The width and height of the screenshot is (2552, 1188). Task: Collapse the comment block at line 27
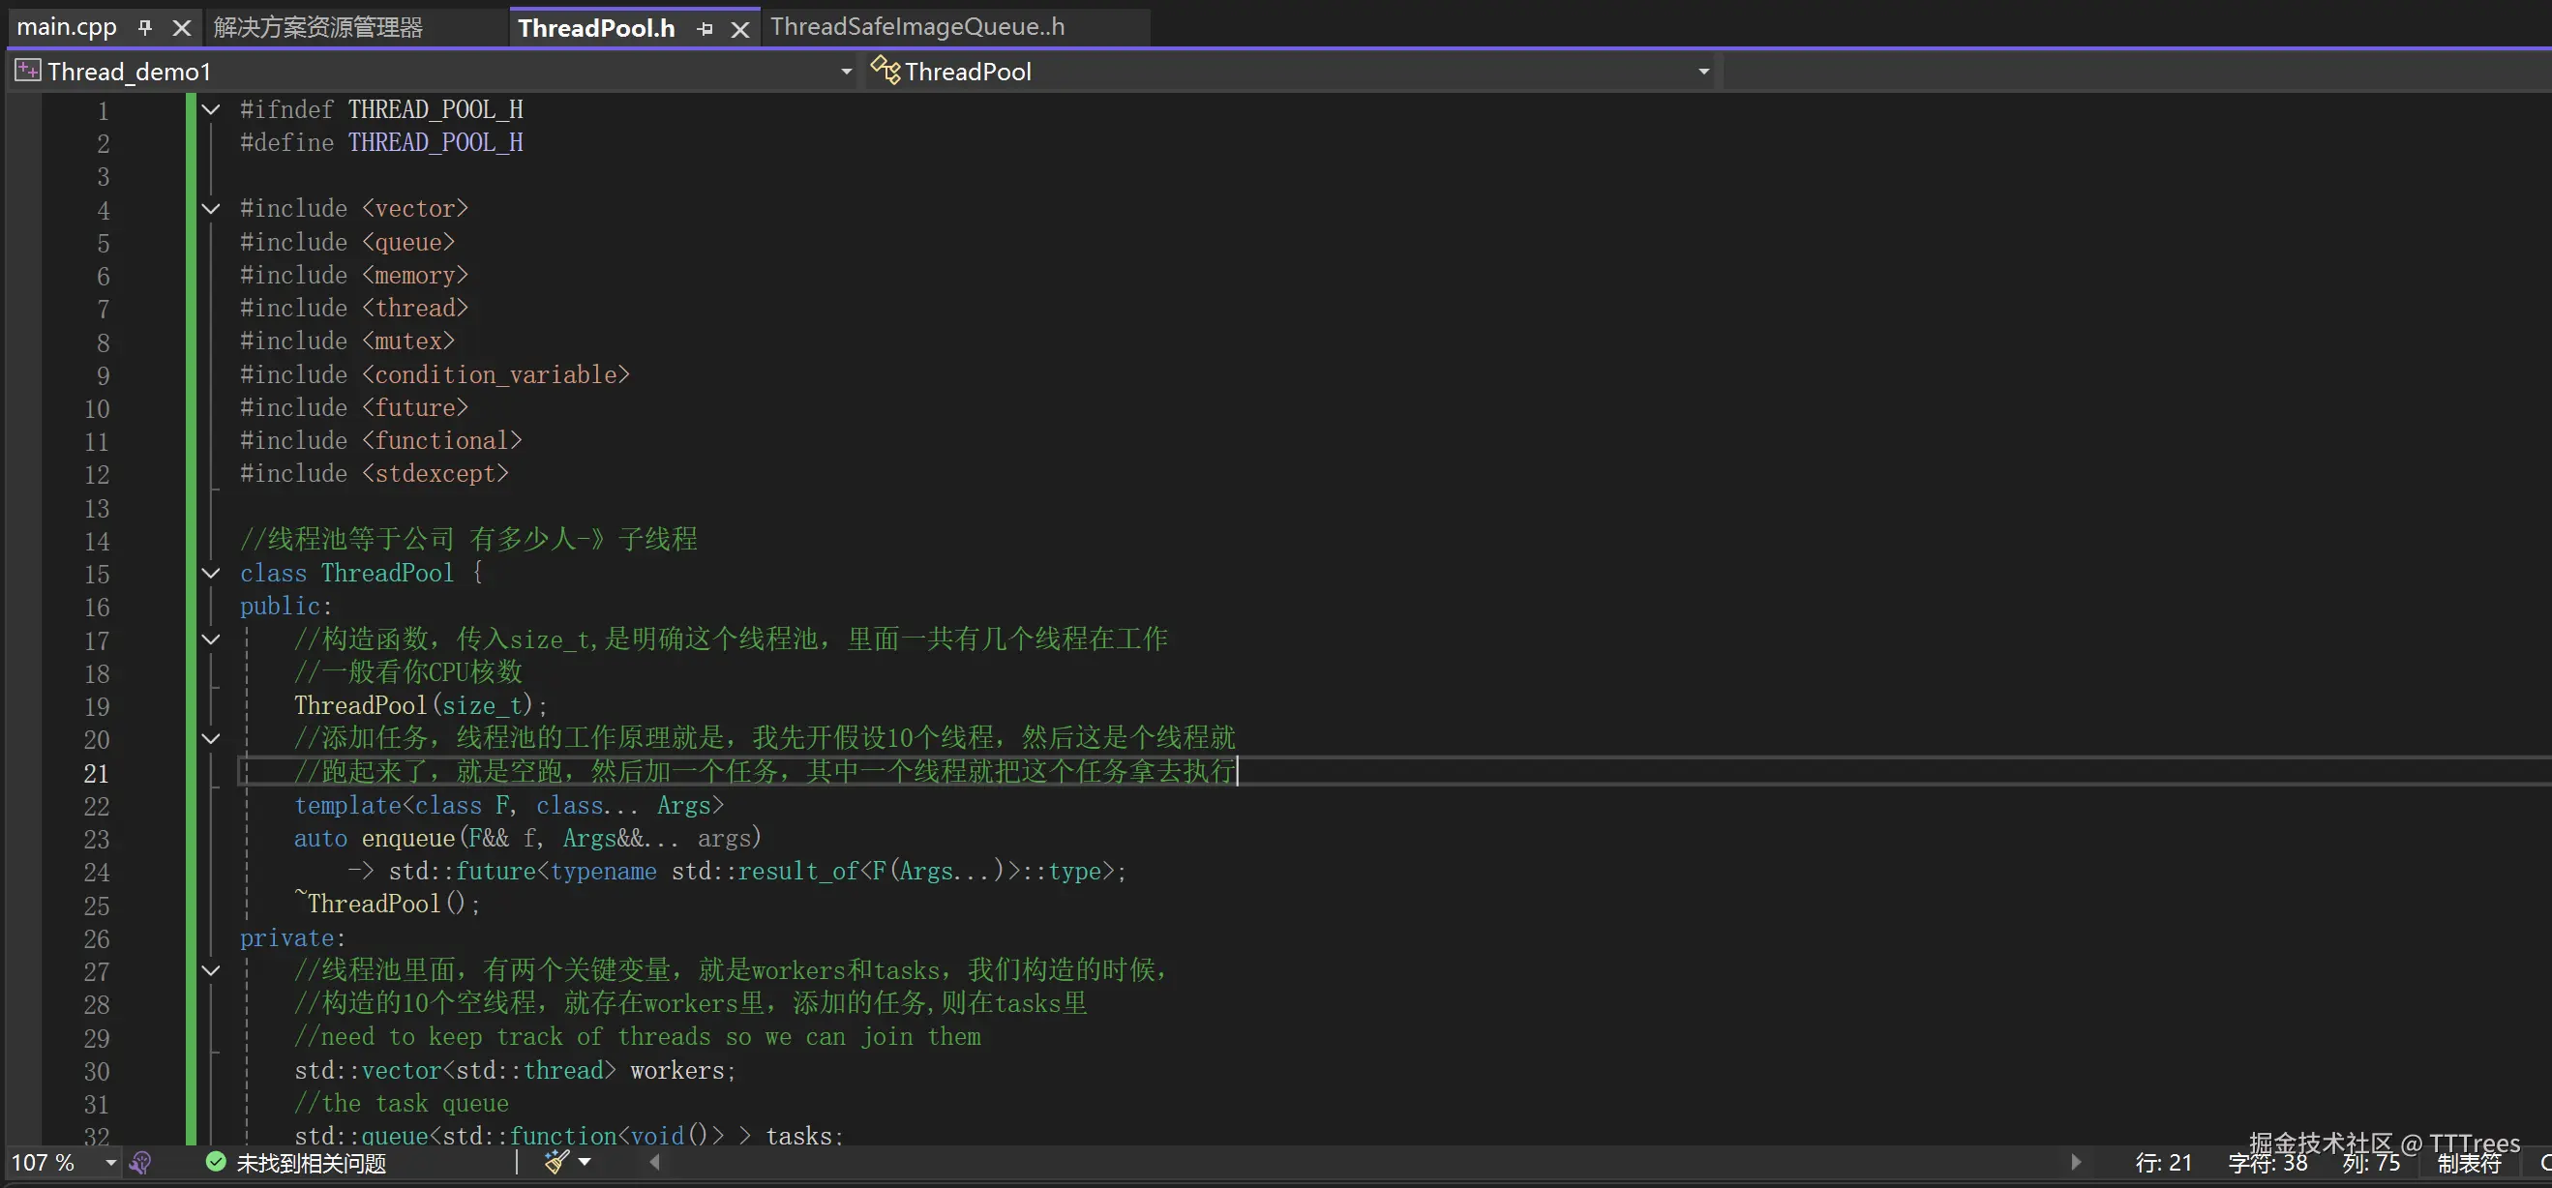(x=211, y=970)
